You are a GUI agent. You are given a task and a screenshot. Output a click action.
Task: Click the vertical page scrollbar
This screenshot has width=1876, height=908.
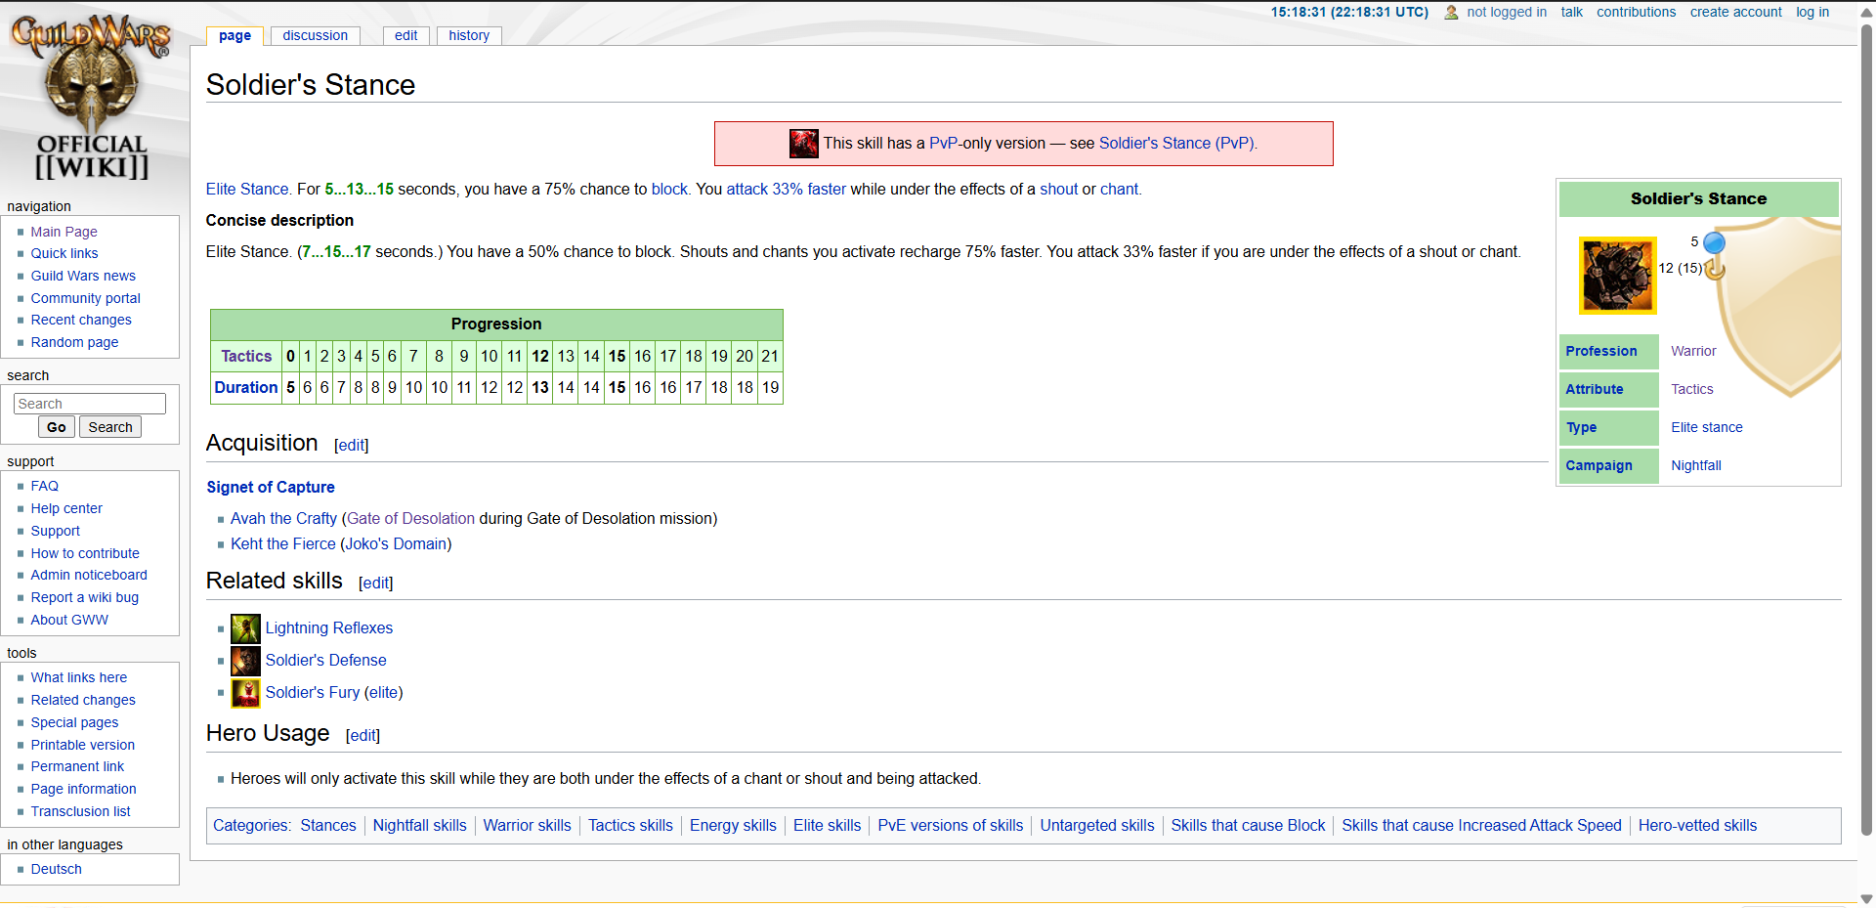coord(1866,430)
